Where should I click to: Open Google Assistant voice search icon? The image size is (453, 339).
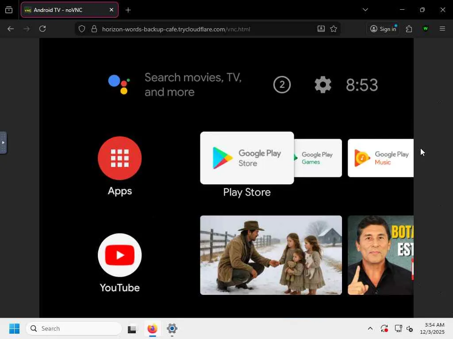119,84
